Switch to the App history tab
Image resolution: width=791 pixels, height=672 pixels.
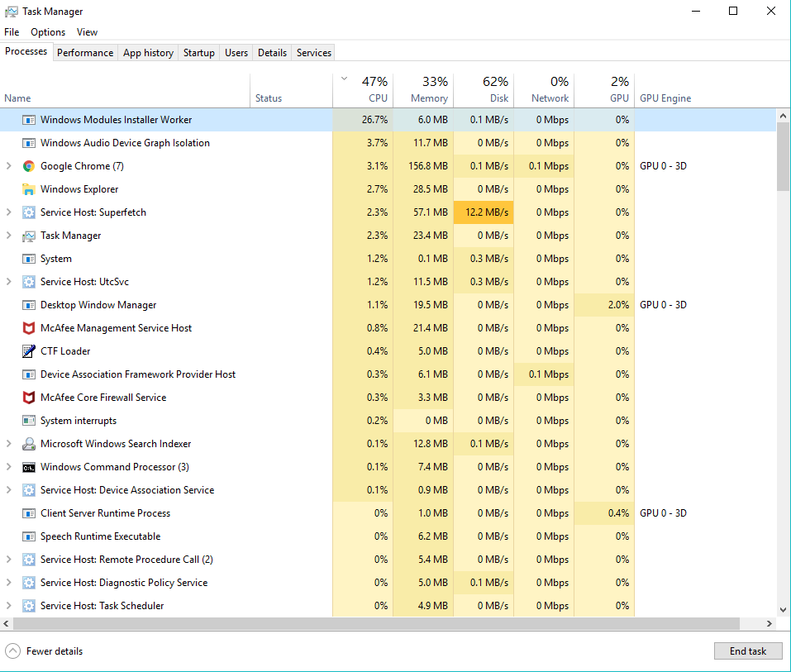(148, 53)
